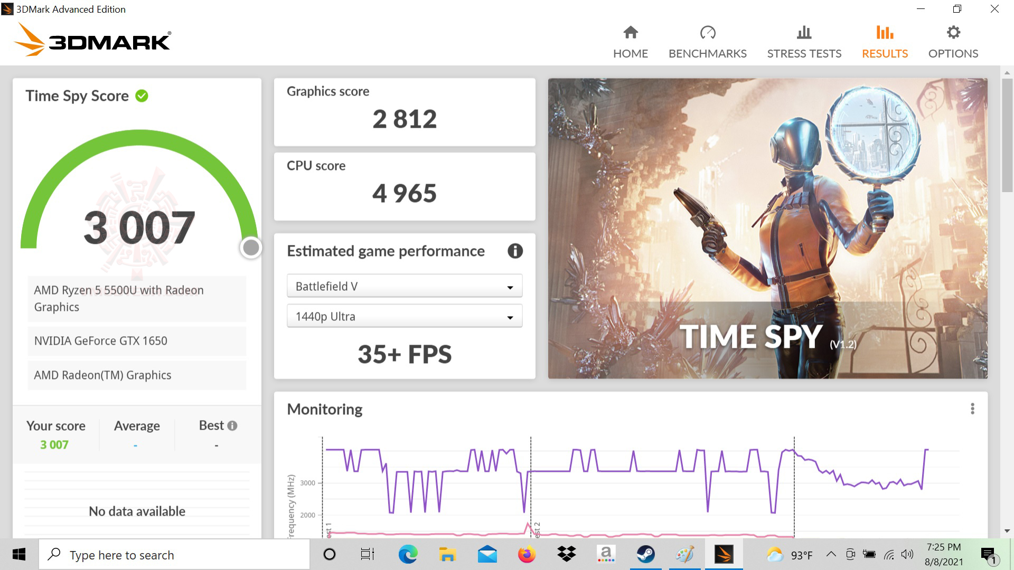This screenshot has width=1014, height=570.
Task: Show hidden system tray icons chevron
Action: click(x=831, y=554)
